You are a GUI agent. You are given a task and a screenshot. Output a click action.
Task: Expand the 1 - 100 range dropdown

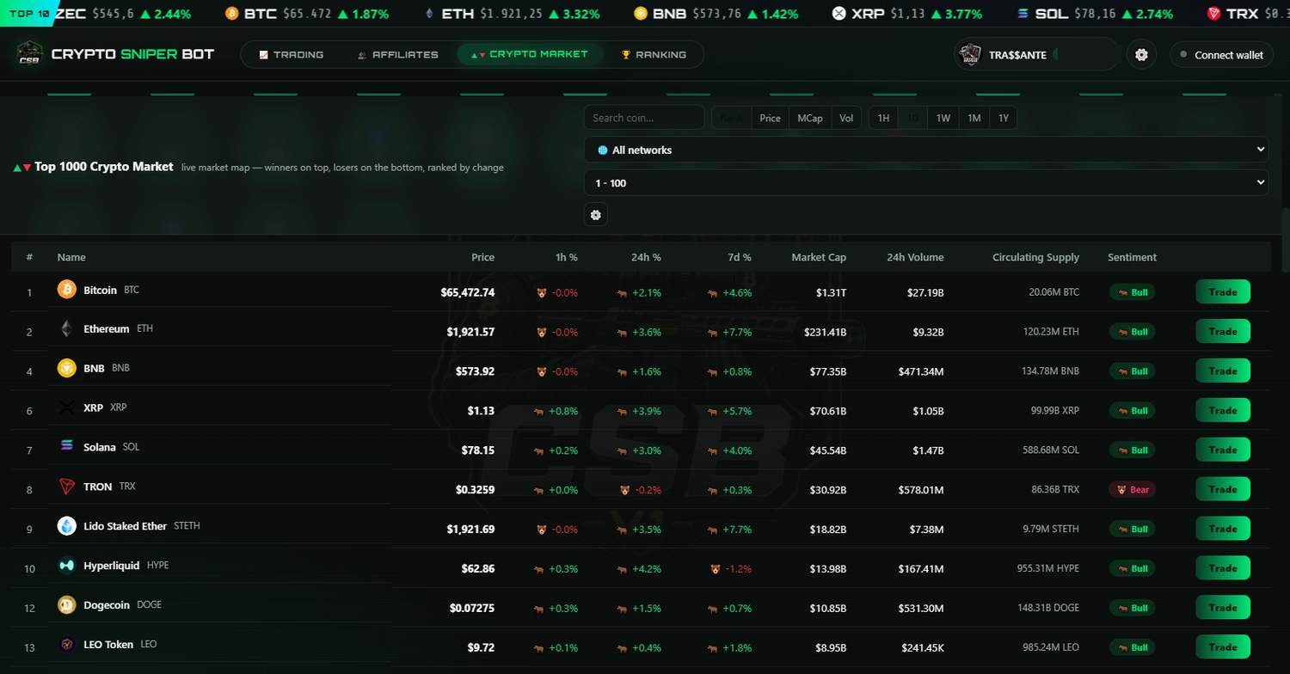tap(926, 183)
